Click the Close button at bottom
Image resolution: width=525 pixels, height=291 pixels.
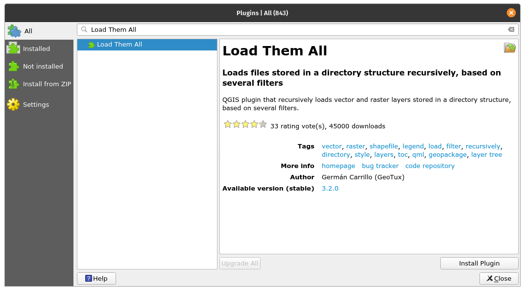point(499,278)
